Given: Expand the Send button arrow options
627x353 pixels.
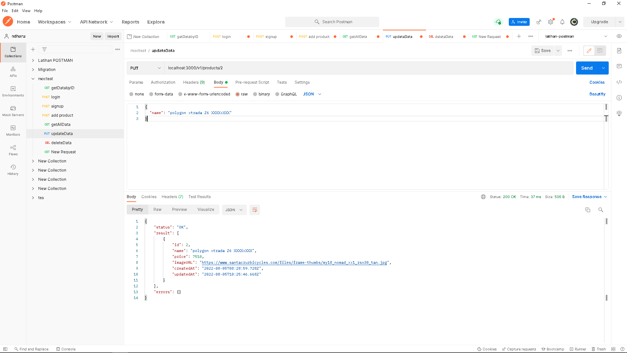Looking at the screenshot, I should [603, 68].
